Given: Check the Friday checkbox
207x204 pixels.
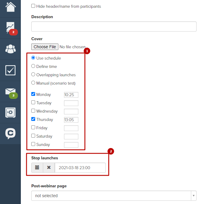Looking at the screenshot, I should [33, 127].
